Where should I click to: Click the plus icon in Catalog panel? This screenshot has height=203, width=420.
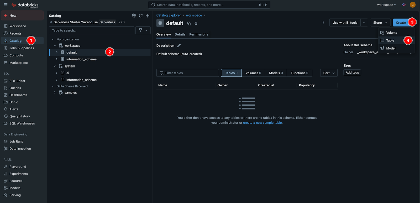pyautogui.click(x=148, y=16)
